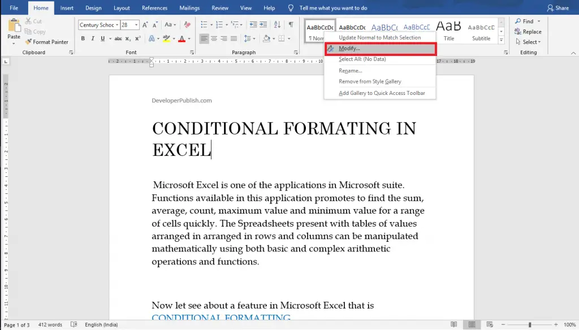The width and height of the screenshot is (579, 330).
Task: Choose Modify... from the style context menu
Action: point(381,49)
